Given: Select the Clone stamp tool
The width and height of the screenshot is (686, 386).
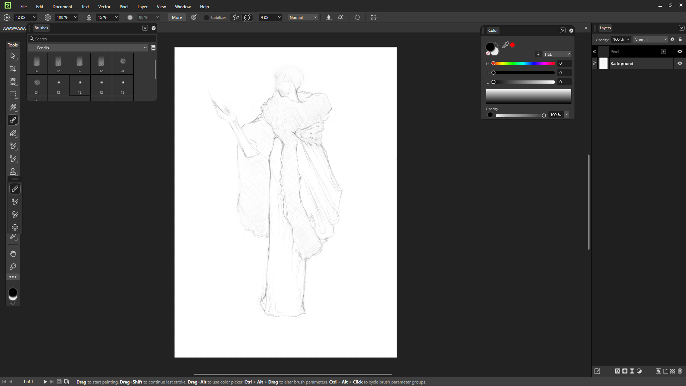Looking at the screenshot, I should pos(13,172).
